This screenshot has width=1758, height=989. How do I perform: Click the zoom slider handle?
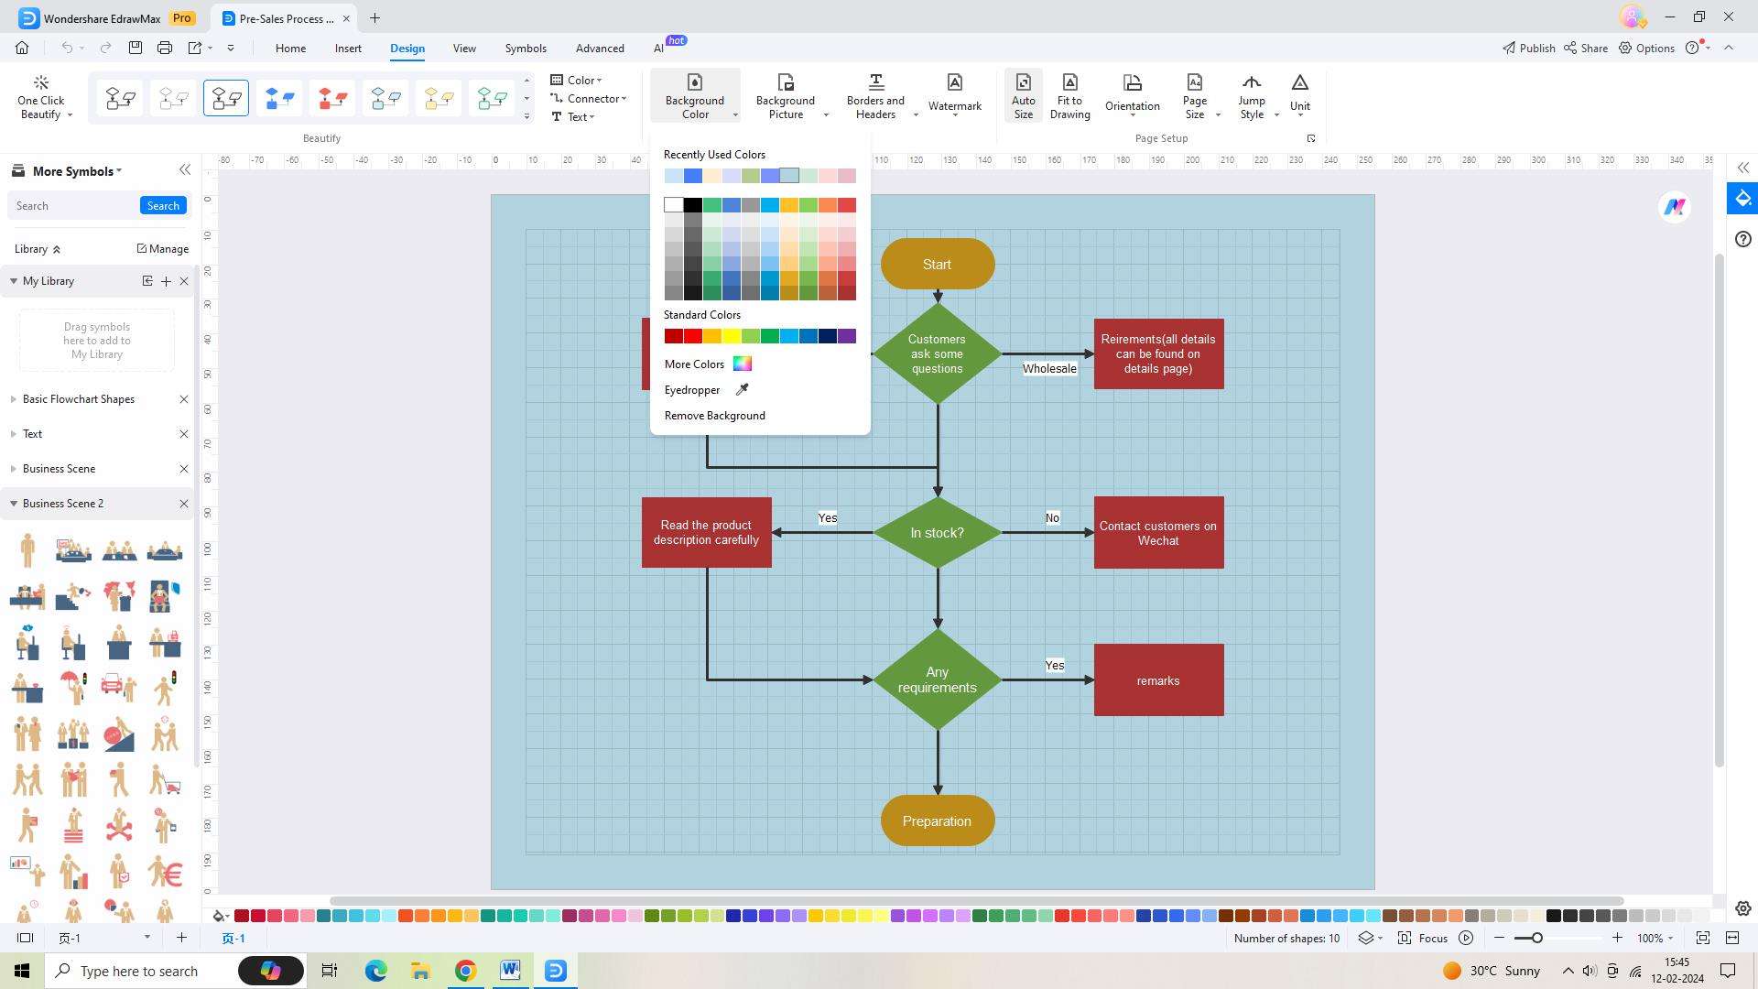1537,938
